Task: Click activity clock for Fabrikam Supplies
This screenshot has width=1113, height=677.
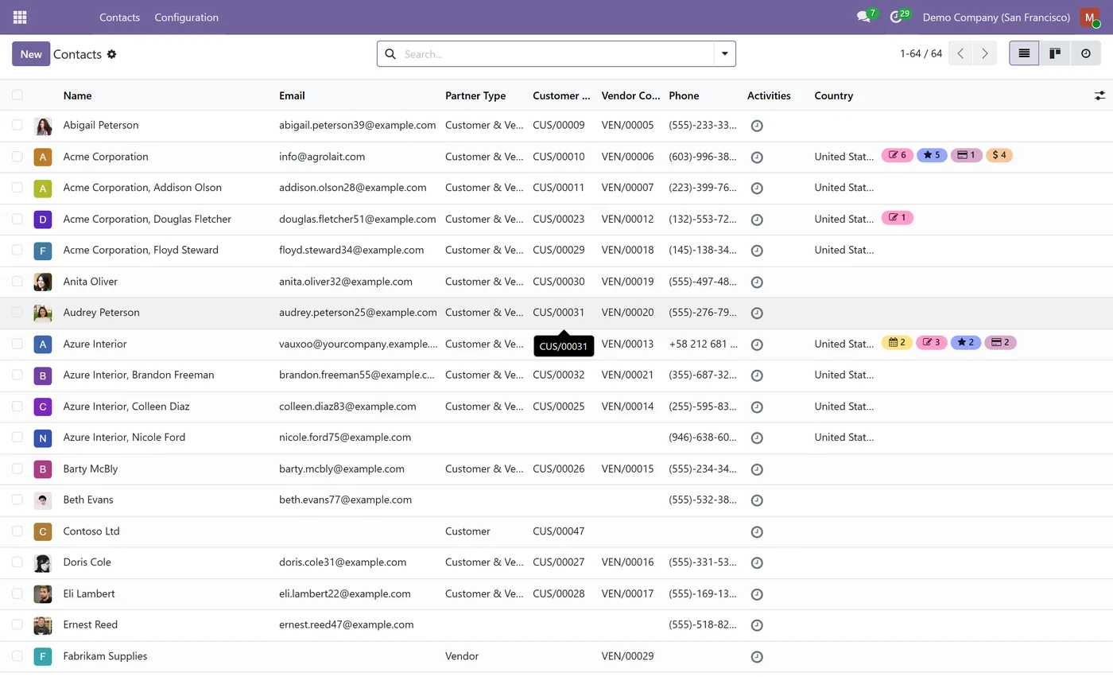Action: [757, 656]
